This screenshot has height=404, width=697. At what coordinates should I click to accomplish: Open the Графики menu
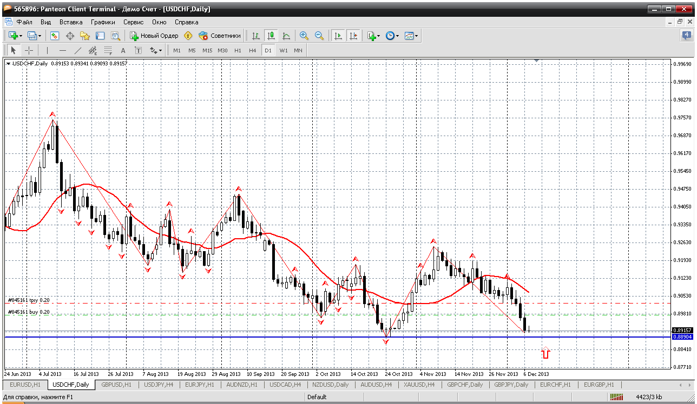pyautogui.click(x=103, y=22)
